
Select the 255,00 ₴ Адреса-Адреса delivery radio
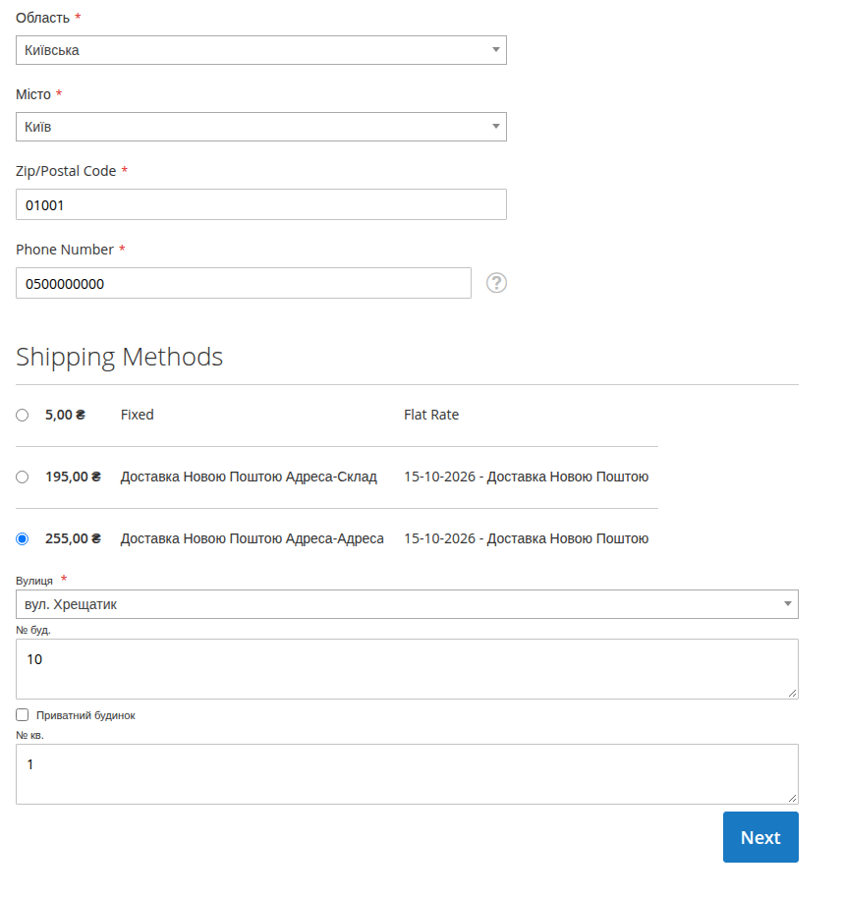[23, 539]
